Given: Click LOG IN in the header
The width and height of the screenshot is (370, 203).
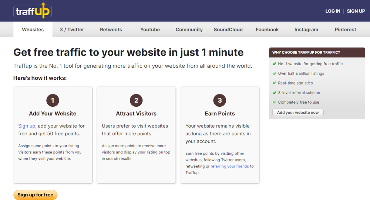Looking at the screenshot, I should (x=333, y=11).
